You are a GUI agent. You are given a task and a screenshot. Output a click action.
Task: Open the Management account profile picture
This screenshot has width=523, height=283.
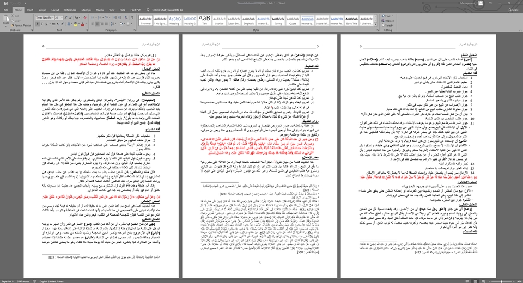click(x=481, y=3)
